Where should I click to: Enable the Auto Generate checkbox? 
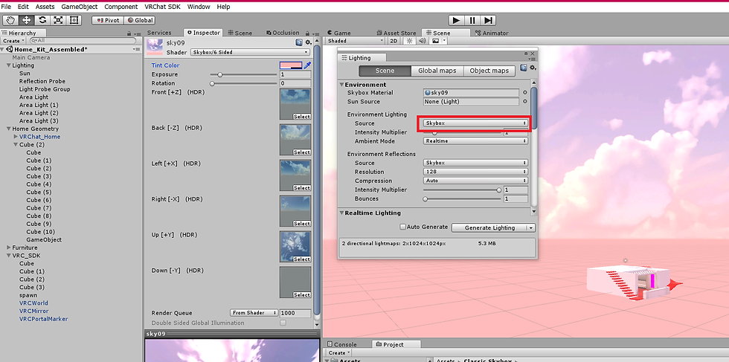(402, 227)
